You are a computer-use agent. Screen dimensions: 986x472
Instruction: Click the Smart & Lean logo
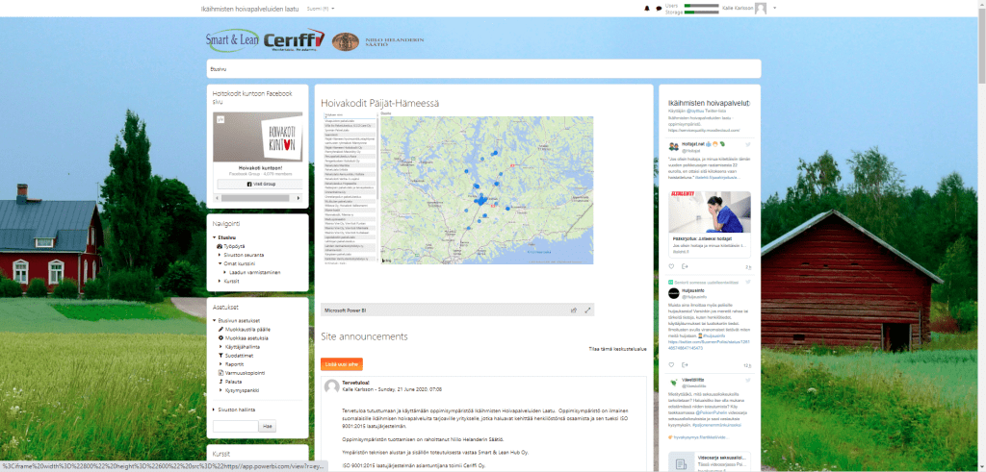pos(232,40)
